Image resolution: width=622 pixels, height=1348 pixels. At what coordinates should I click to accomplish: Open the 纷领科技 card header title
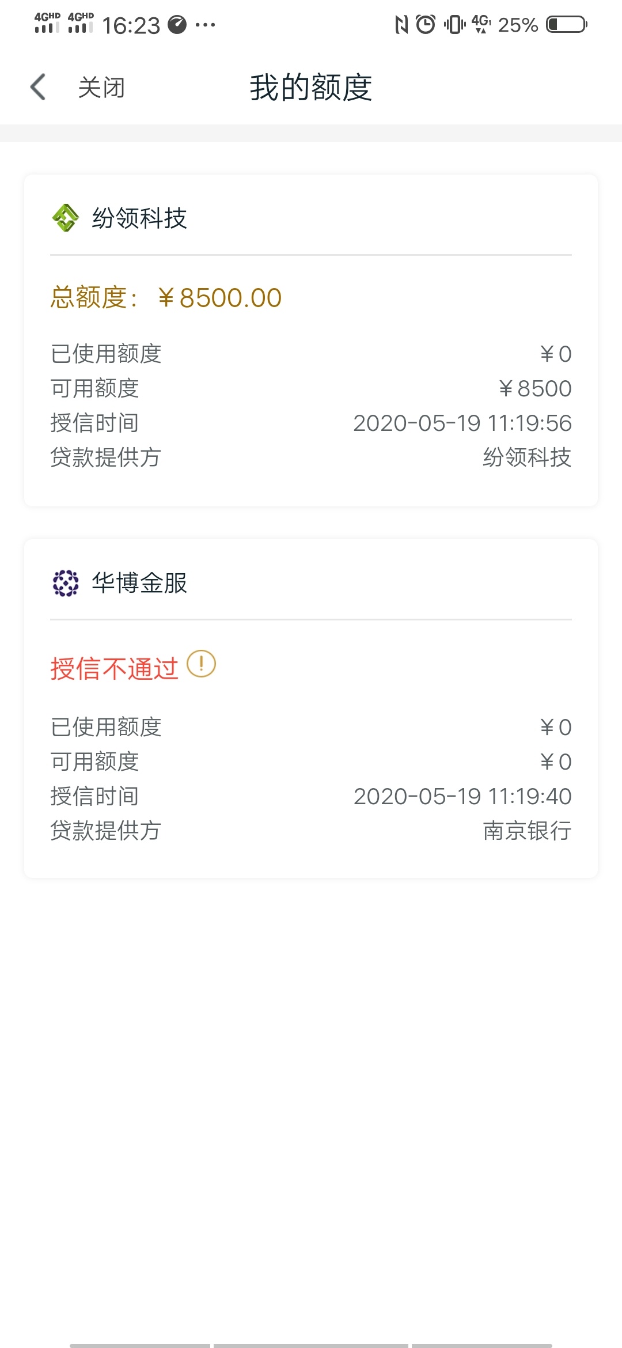[x=139, y=218]
